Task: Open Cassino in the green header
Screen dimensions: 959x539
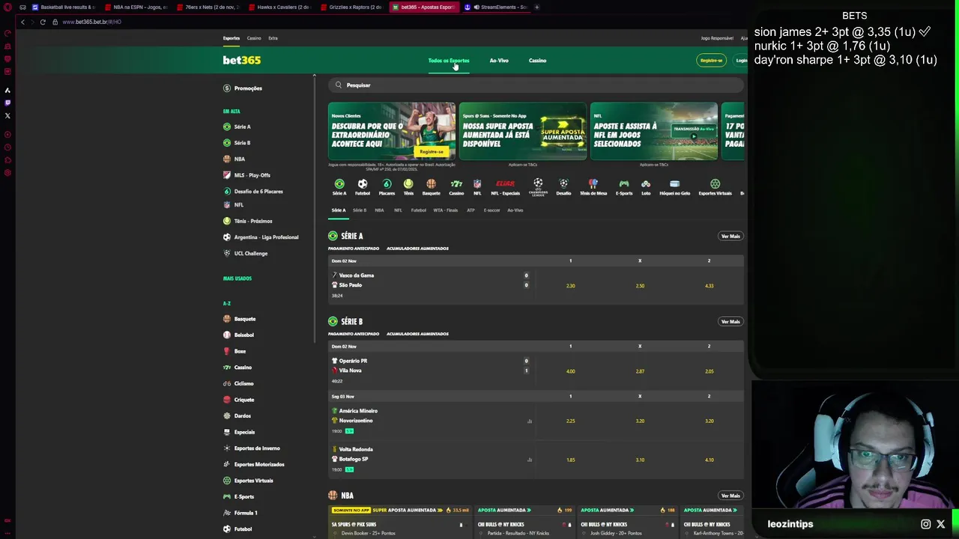Action: click(537, 61)
